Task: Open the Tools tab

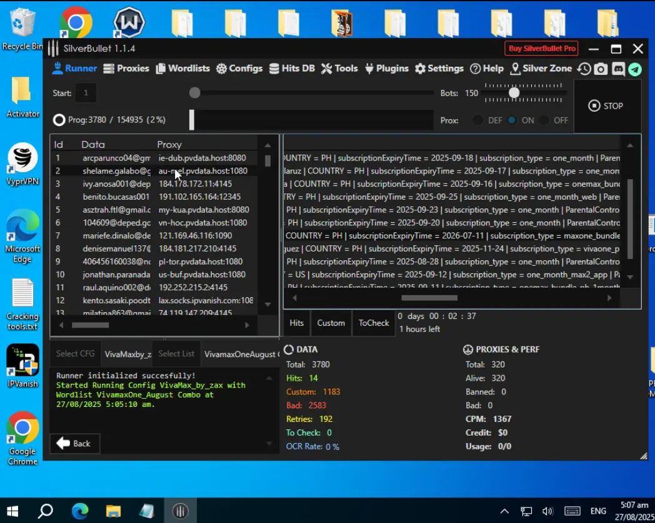Action: pyautogui.click(x=339, y=69)
